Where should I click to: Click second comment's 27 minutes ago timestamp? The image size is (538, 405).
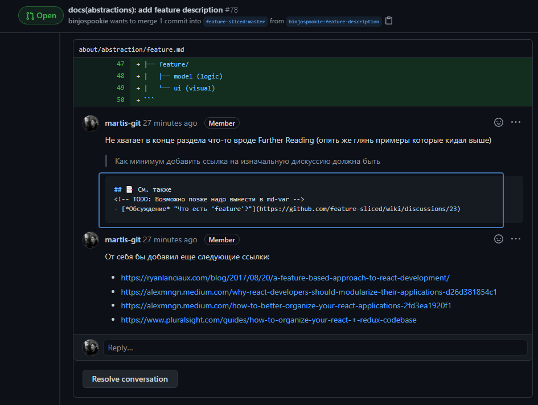170,239
